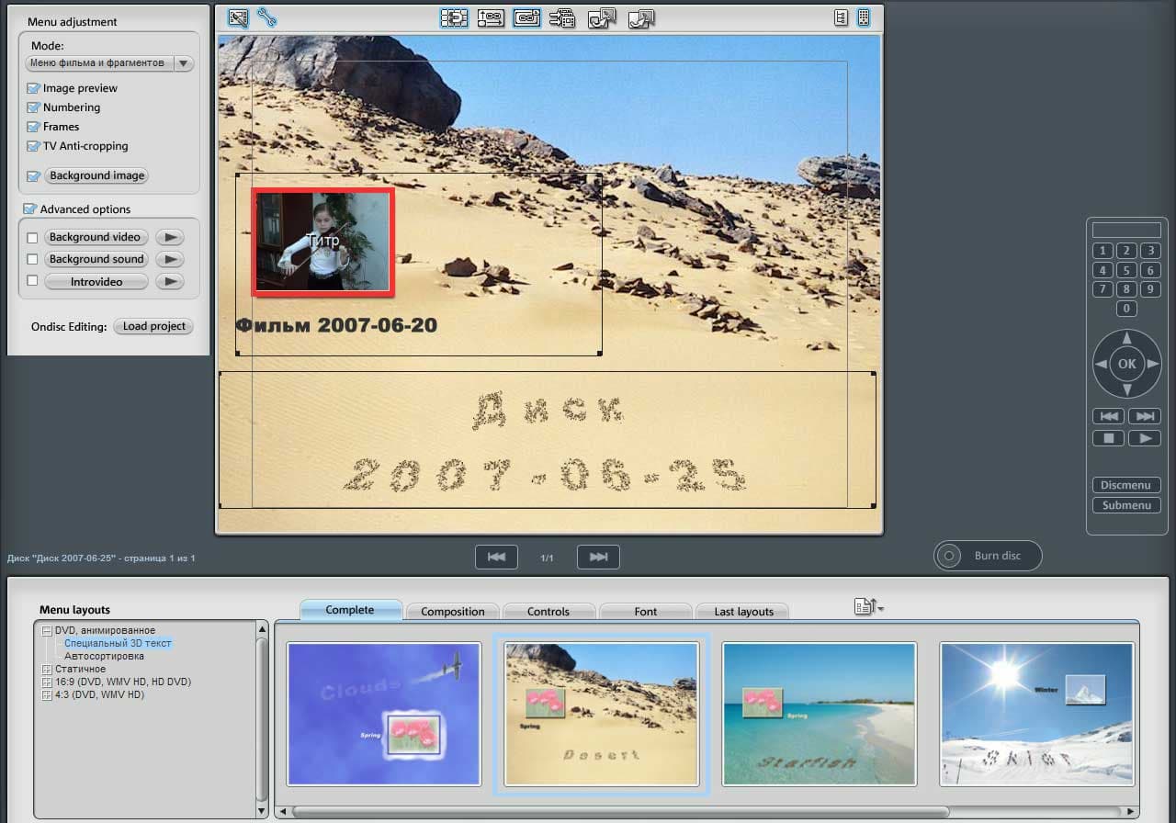Click the remote's next chapter button

1145,416
